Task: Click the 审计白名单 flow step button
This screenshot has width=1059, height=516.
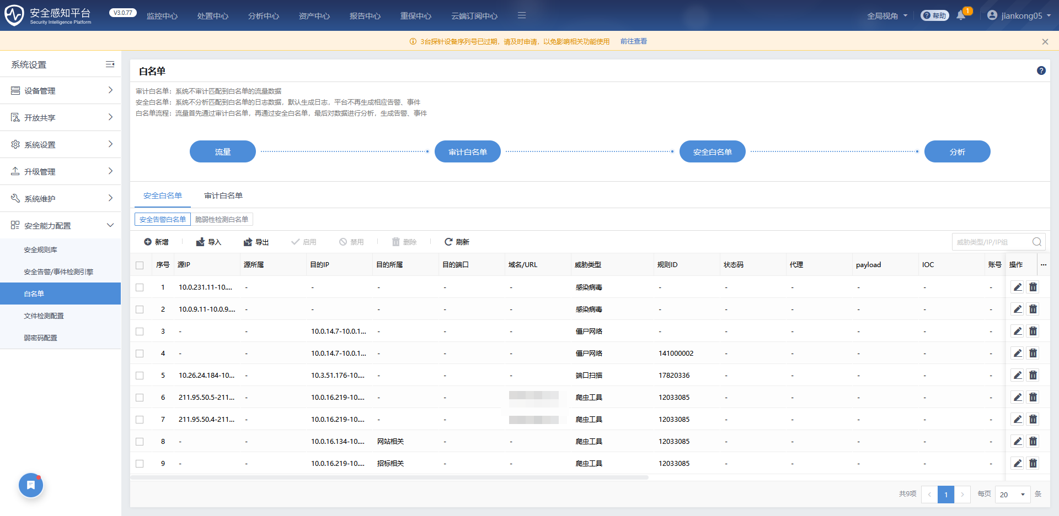Action: pos(468,151)
